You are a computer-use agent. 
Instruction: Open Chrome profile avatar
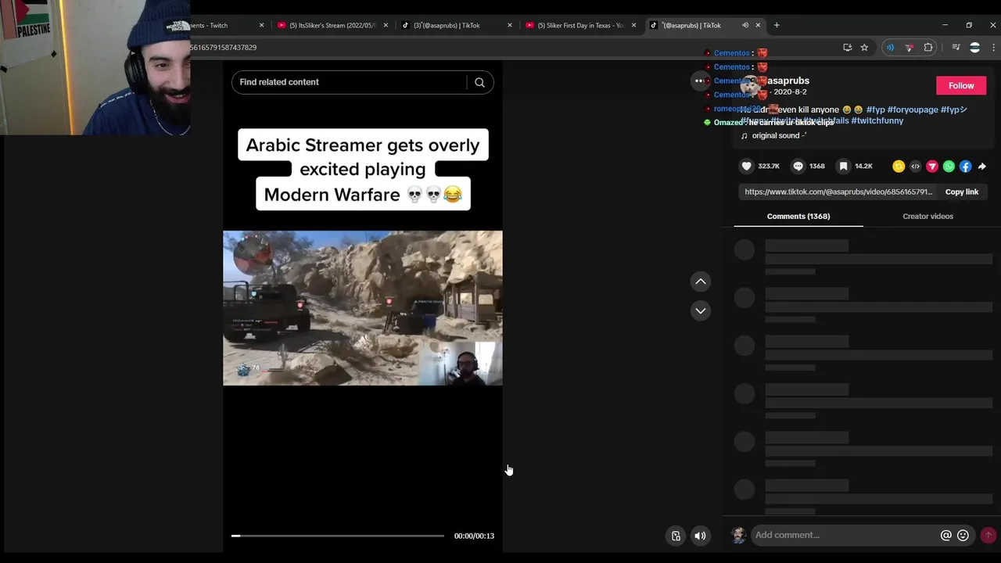974,48
